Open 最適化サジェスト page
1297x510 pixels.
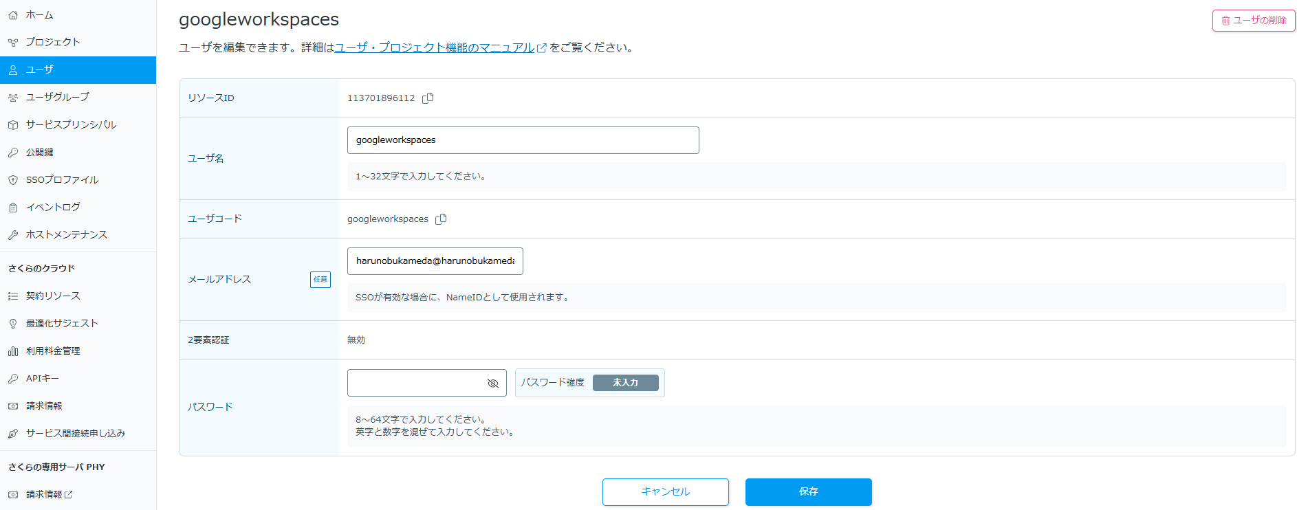point(78,324)
